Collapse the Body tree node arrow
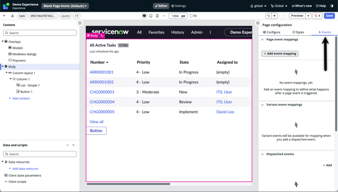The width and height of the screenshot is (338, 192). 3,66
